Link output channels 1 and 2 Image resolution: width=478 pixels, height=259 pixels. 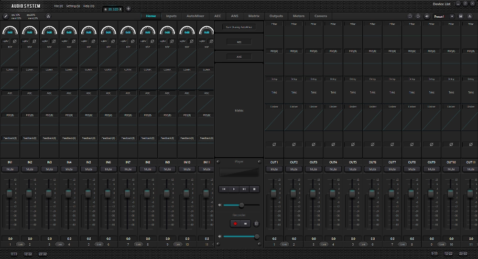tap(284, 244)
